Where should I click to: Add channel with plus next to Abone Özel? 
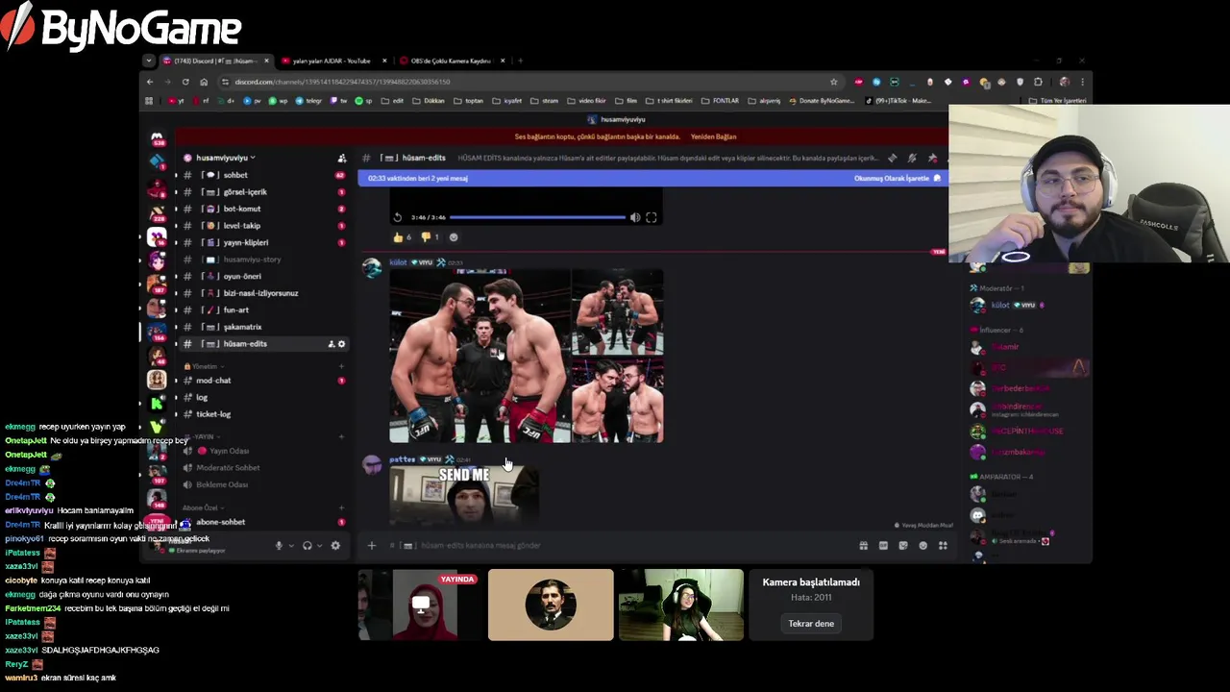[x=341, y=507]
